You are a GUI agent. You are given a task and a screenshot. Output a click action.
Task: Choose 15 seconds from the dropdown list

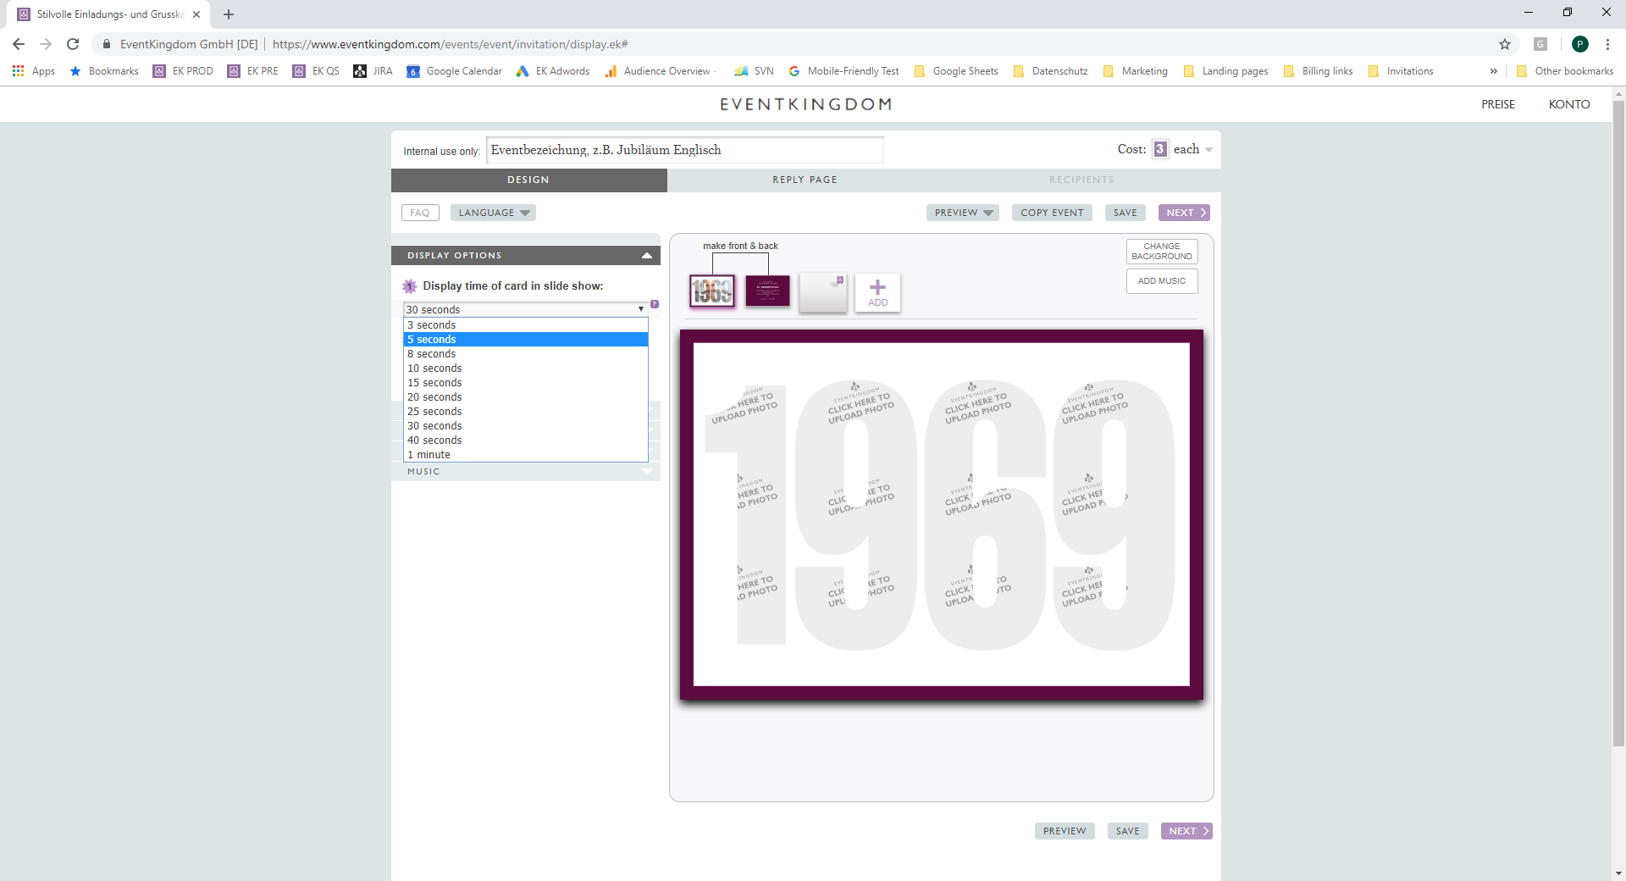point(434,383)
